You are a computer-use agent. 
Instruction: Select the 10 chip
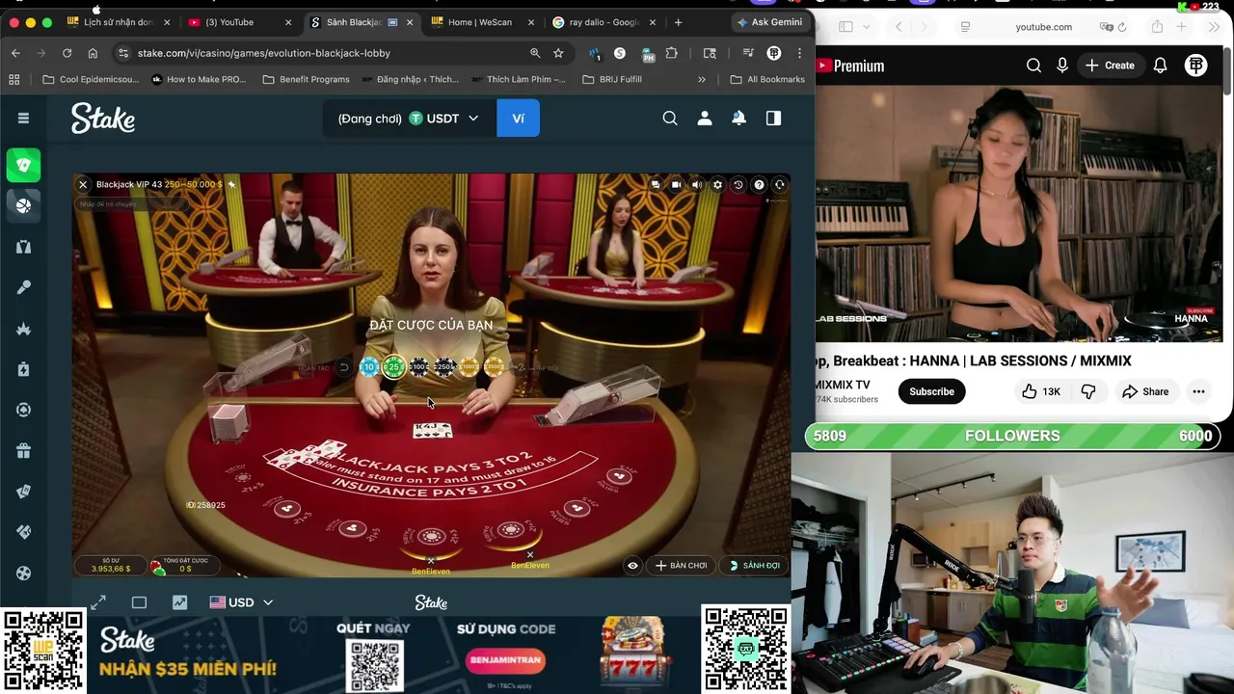(369, 367)
